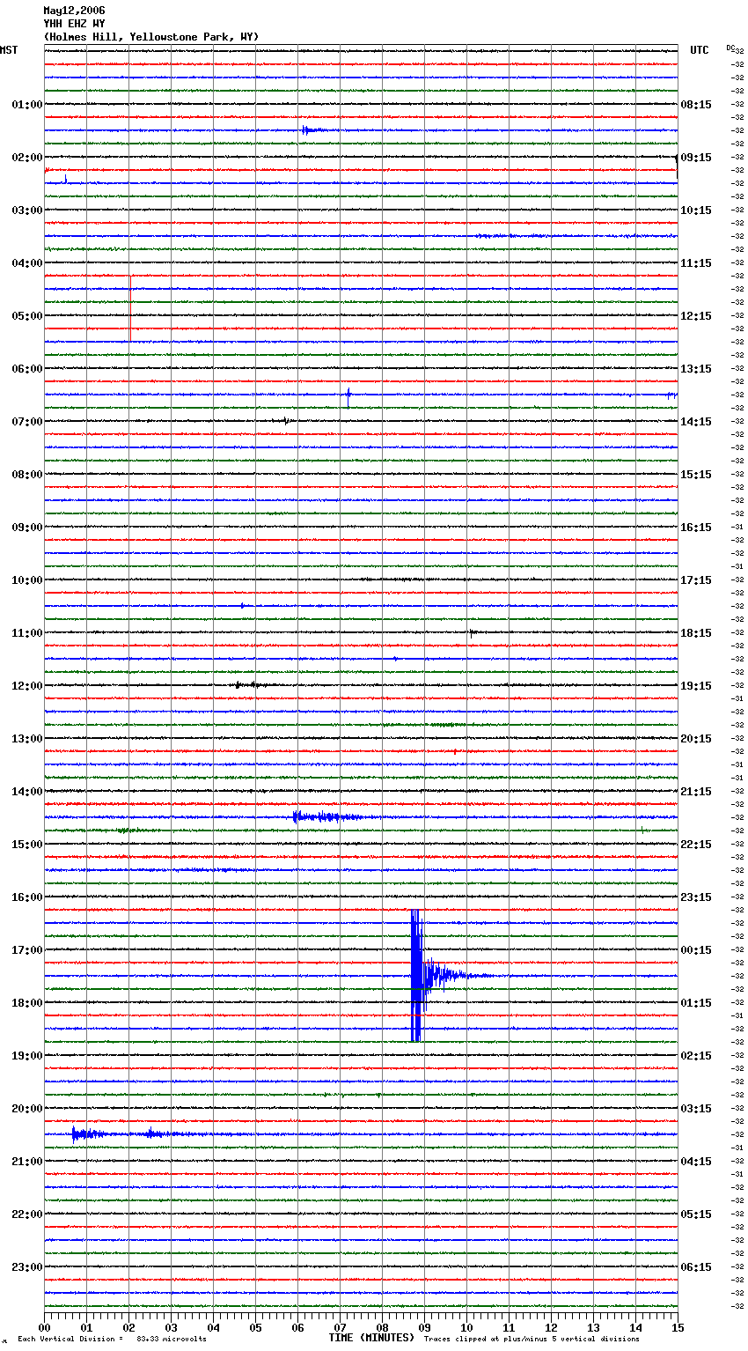Image resolution: width=748 pixels, height=1351 pixels.
Task: Click the 23:15 UTC time label
Action: click(x=696, y=897)
